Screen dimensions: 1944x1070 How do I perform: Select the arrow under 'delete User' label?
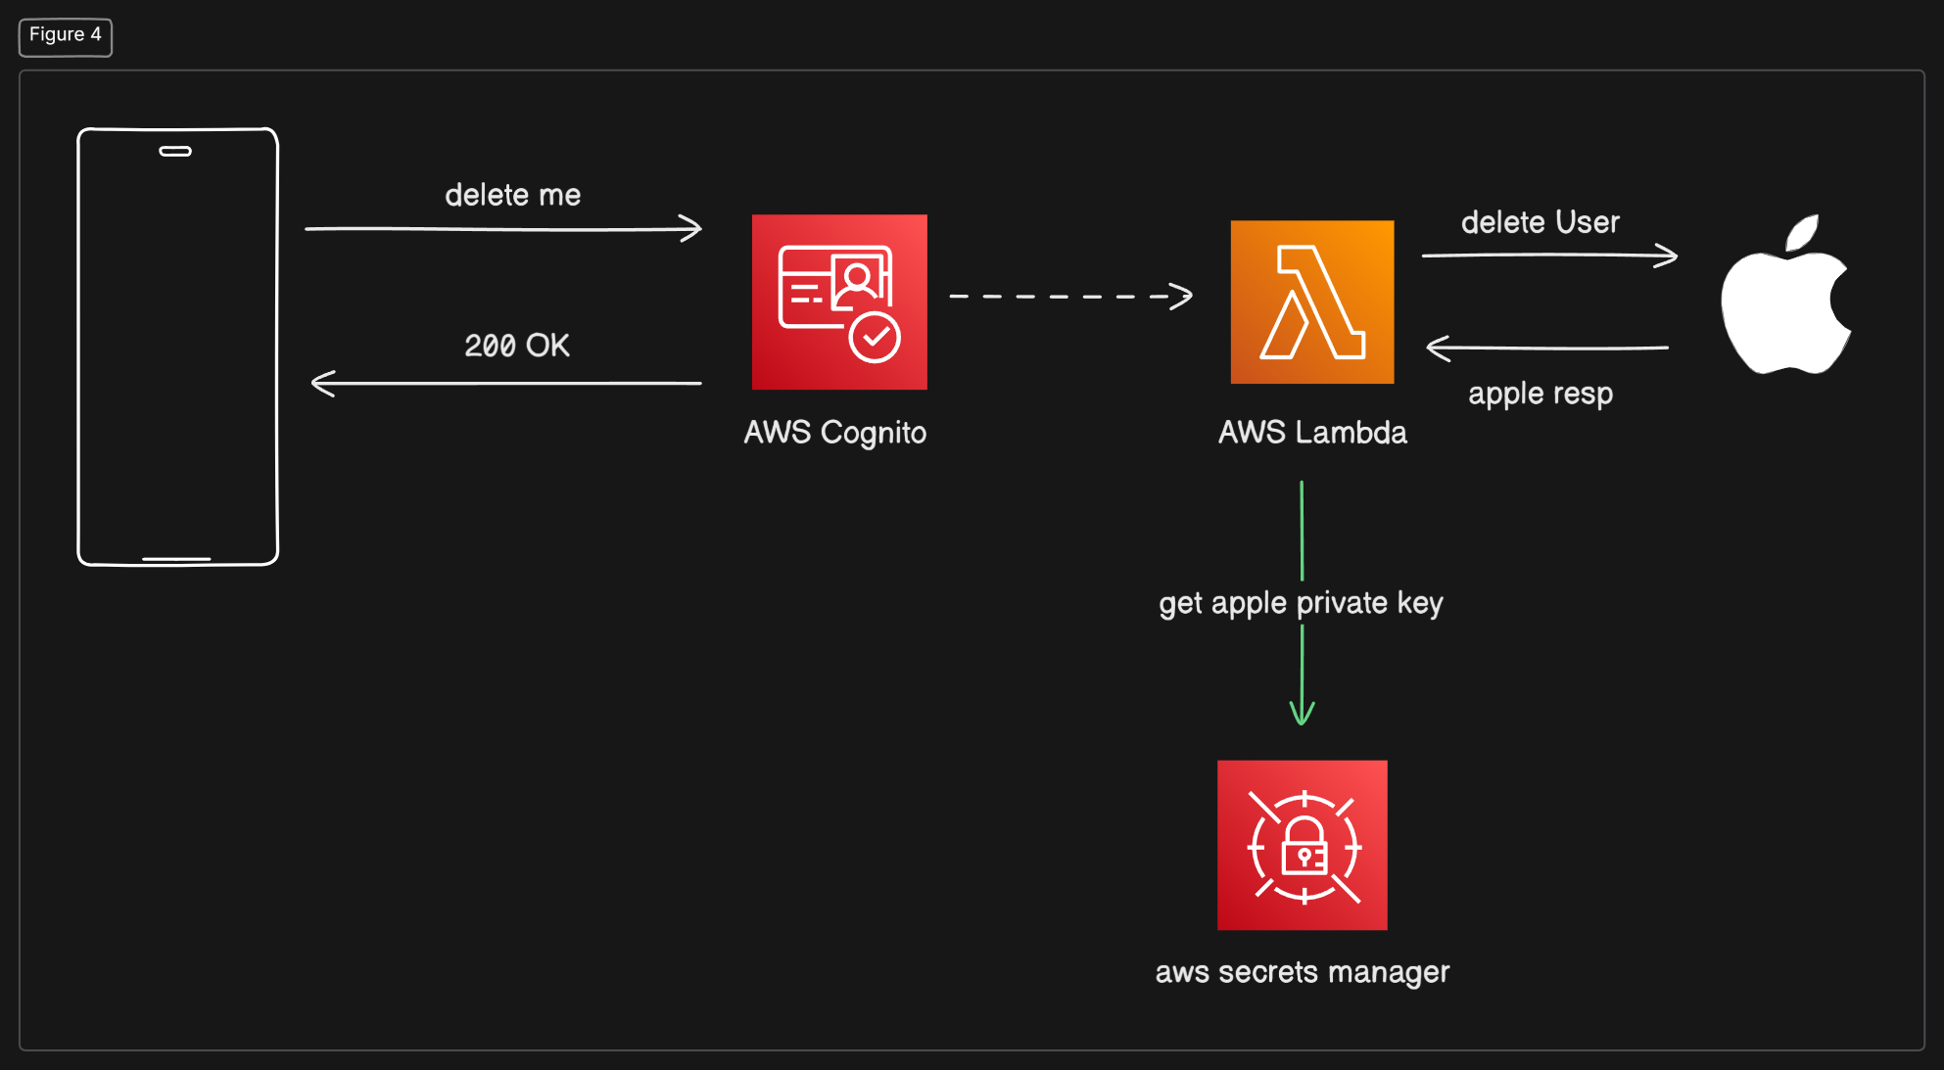pos(1550,256)
